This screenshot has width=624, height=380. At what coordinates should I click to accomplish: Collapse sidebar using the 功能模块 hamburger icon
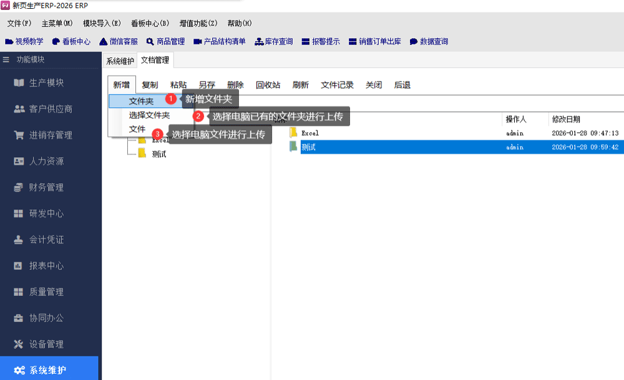6,60
